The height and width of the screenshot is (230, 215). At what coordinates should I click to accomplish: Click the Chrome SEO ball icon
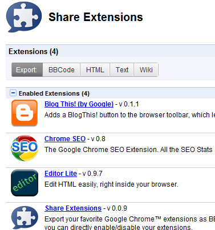(25, 148)
